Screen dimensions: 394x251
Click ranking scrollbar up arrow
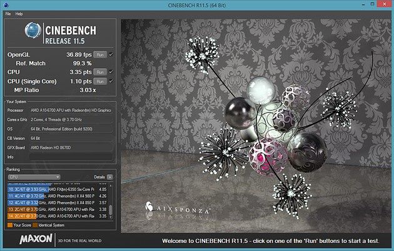tap(111, 185)
